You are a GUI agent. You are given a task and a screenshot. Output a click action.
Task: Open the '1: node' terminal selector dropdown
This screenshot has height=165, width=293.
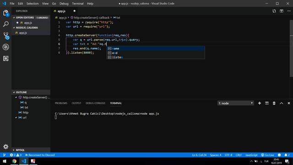coord(235,103)
